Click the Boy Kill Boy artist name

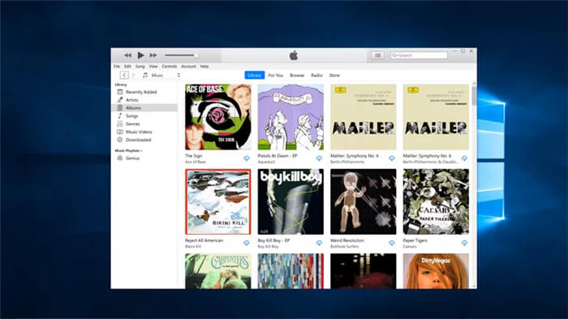click(268, 247)
